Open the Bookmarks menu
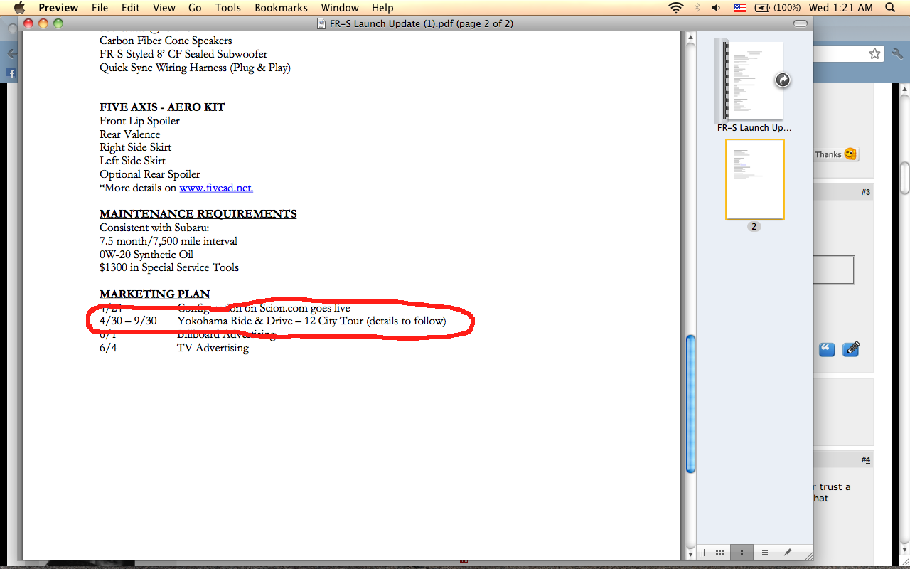 click(282, 8)
